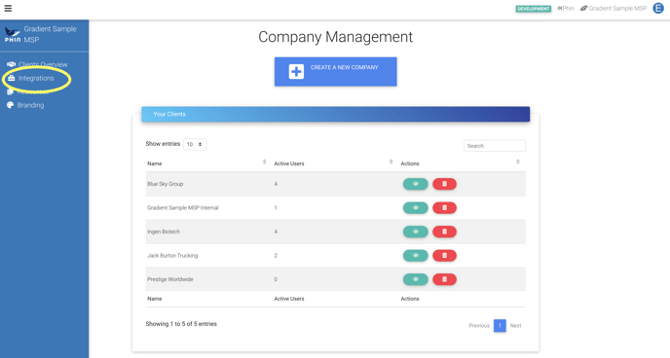Viewport: 670px width, 358px height.
Task: Click the Ingen Biotech name cell
Action: point(164,232)
